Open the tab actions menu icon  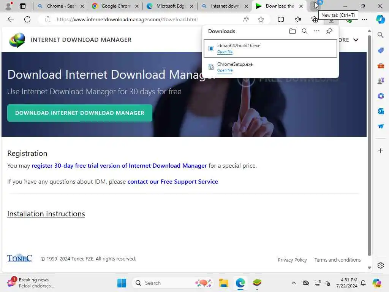pos(22,6)
